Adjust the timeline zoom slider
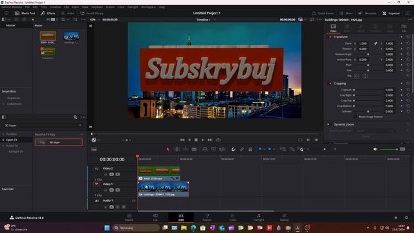This screenshot has width=414, height=233. point(324,150)
